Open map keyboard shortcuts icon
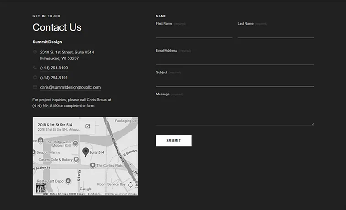 click(x=45, y=194)
